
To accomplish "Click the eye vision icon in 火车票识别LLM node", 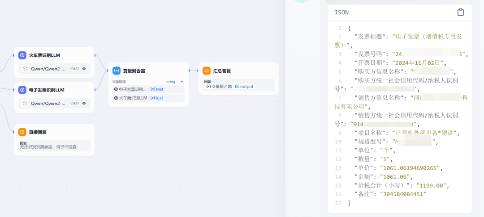I will pyautogui.click(x=84, y=69).
